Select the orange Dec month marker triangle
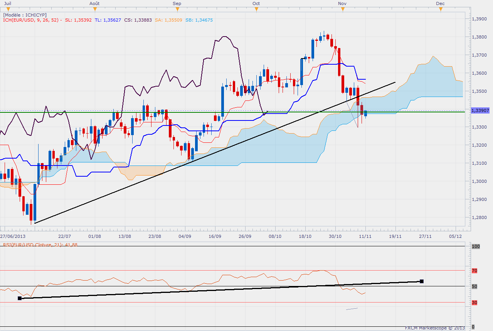The width and height of the screenshot is (493, 331). (x=441, y=9)
